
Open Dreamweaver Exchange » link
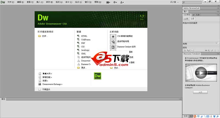(52, 84)
